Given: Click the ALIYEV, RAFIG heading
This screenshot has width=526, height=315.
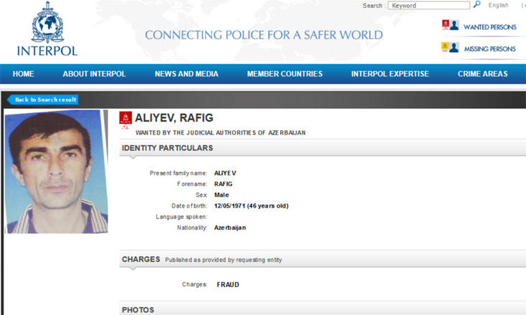Looking at the screenshot, I should 174,118.
